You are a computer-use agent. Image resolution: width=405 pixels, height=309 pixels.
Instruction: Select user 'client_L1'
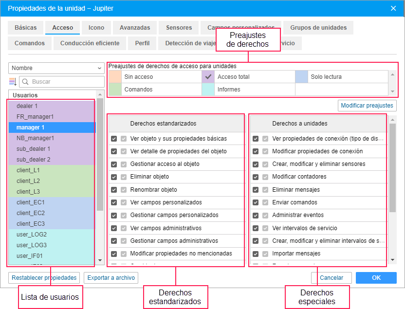click(52, 170)
